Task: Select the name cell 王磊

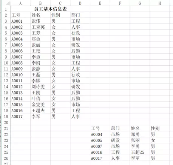Action: coord(40,75)
